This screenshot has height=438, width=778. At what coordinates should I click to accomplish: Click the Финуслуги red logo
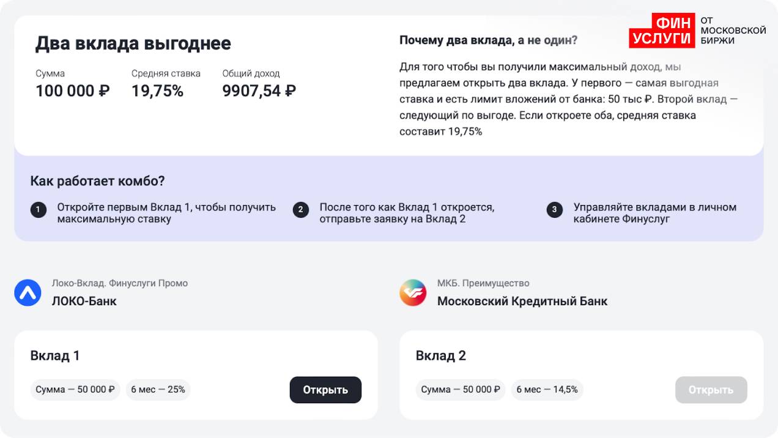pyautogui.click(x=662, y=31)
